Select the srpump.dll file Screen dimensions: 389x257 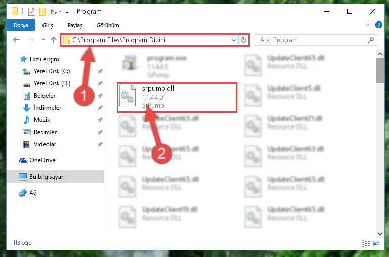pyautogui.click(x=177, y=98)
